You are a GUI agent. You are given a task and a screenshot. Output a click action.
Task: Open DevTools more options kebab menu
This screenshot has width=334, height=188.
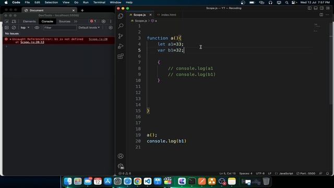[111, 21]
